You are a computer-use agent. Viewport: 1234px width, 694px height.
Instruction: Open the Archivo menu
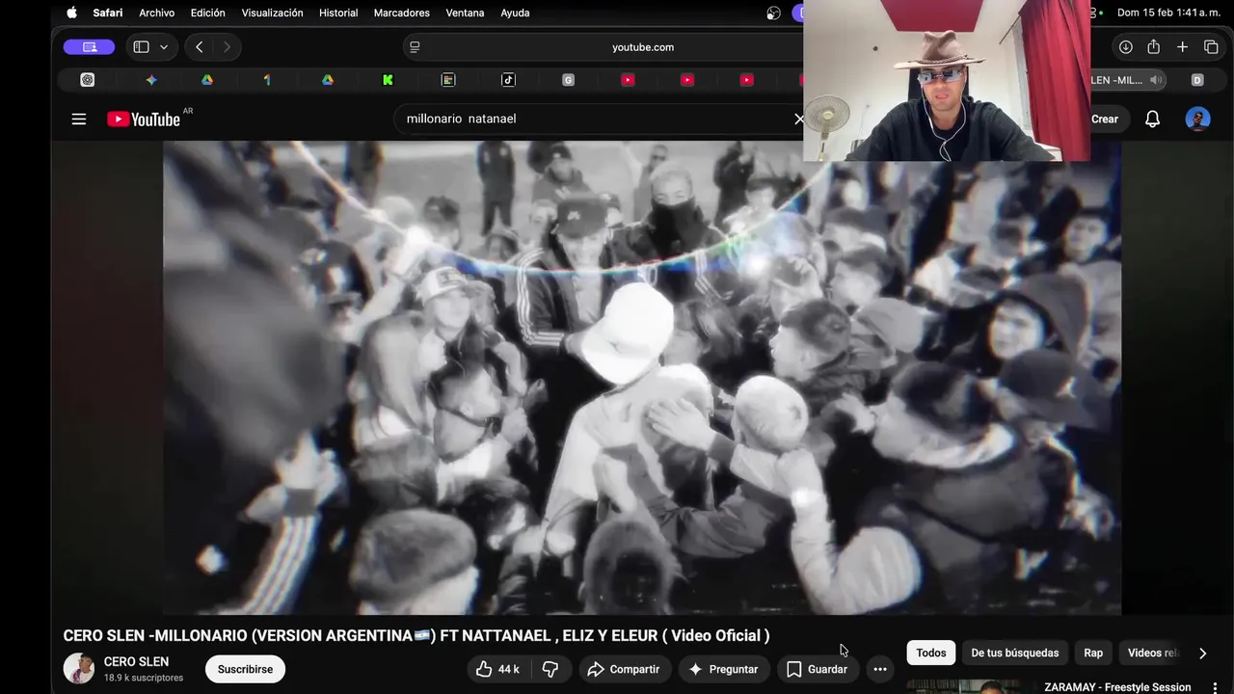(156, 13)
